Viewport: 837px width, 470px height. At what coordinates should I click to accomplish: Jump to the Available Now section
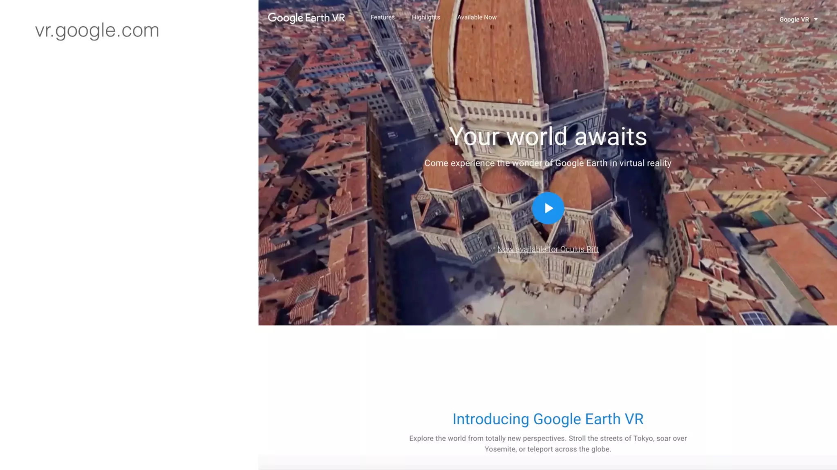[x=477, y=17]
